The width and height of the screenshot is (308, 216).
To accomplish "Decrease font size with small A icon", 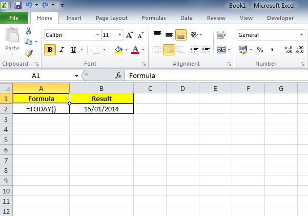I will click(140, 35).
